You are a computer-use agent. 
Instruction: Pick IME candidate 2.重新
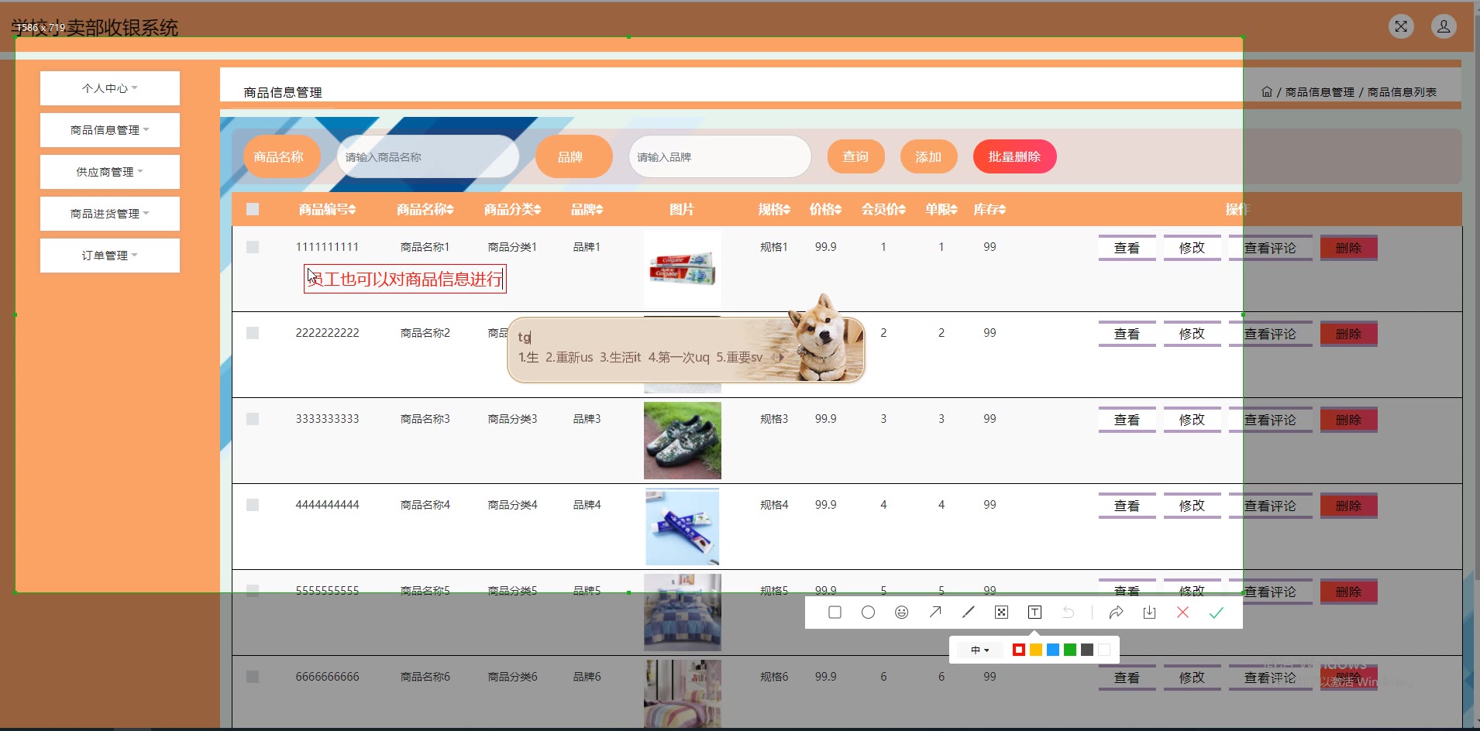pos(570,357)
